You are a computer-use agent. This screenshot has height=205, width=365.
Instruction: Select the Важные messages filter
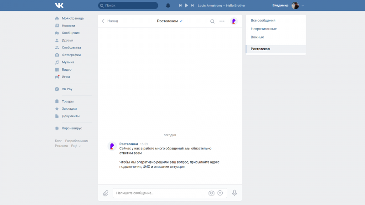click(x=257, y=37)
